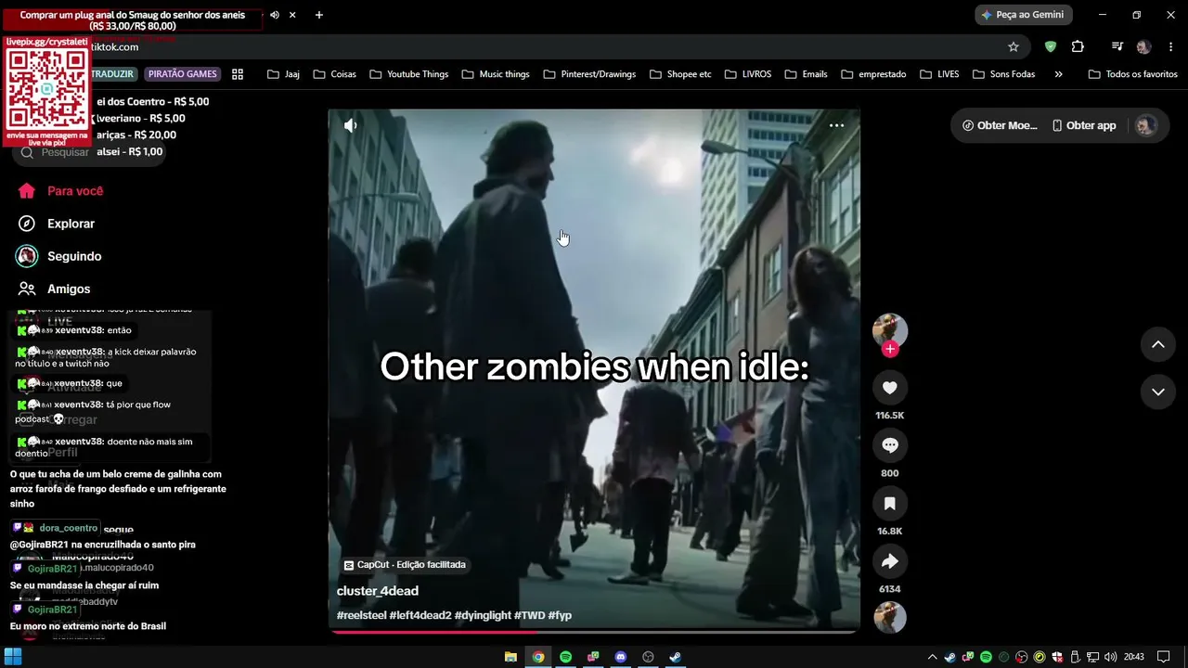Click the CapCut - Edição facilitada tag
Screen dimensions: 1188x668
coord(405,565)
